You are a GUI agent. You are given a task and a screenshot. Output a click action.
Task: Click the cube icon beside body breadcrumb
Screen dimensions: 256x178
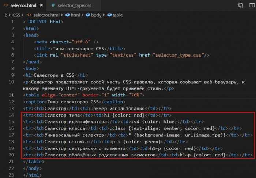[88, 15]
